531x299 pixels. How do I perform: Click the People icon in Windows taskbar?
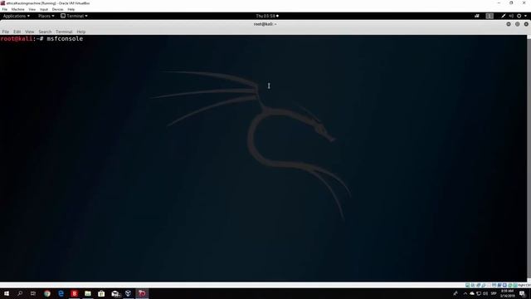[455, 293]
